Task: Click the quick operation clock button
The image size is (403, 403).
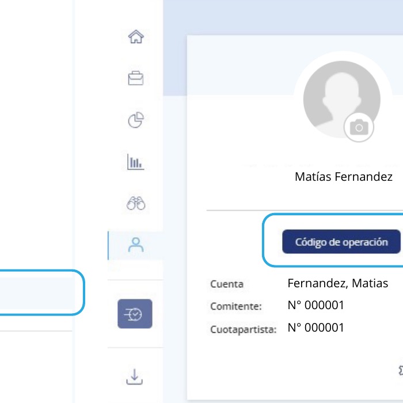Action: (135, 314)
